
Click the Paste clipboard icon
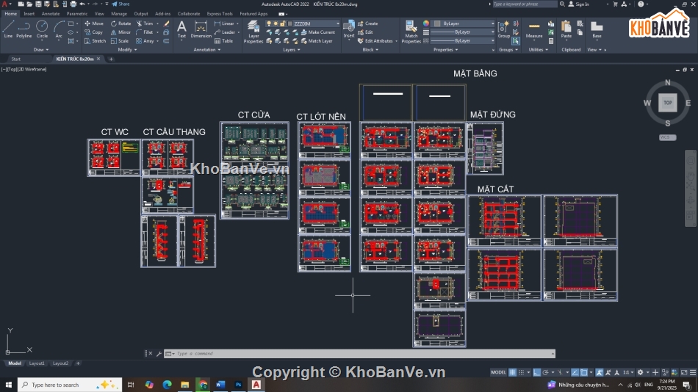click(x=566, y=29)
